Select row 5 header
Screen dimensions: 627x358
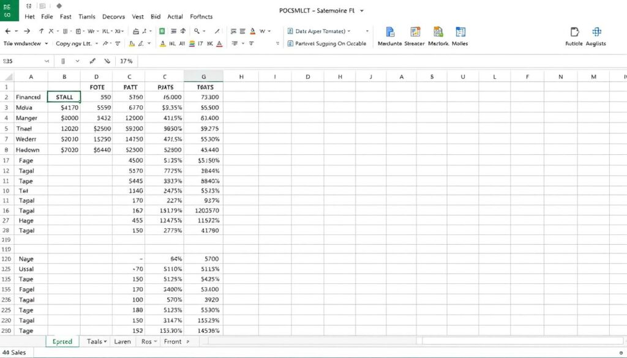click(7, 129)
